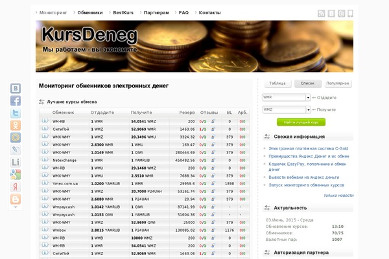Screen dimensions: 389x259
Task: Open news 'Электронная платёжная система C-Gold'
Action: (309, 148)
